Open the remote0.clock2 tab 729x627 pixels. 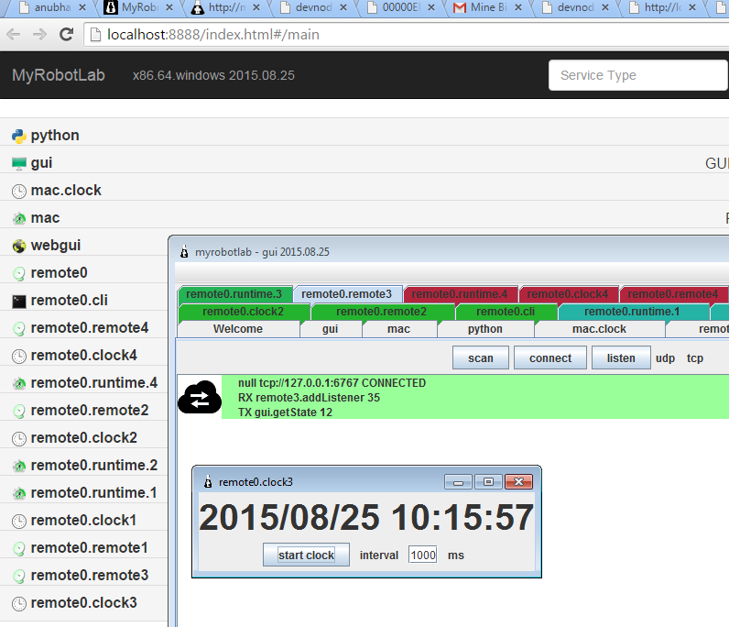pos(244,312)
